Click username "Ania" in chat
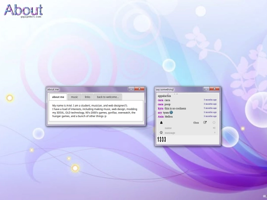This screenshot has height=200, width=267. click(x=161, y=117)
